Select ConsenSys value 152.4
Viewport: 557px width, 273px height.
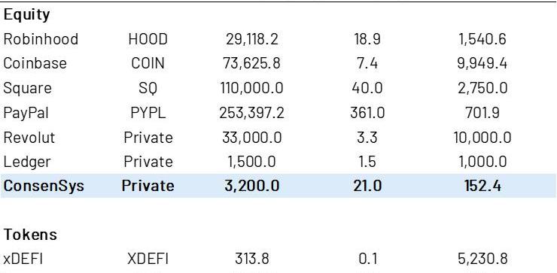tap(482, 186)
